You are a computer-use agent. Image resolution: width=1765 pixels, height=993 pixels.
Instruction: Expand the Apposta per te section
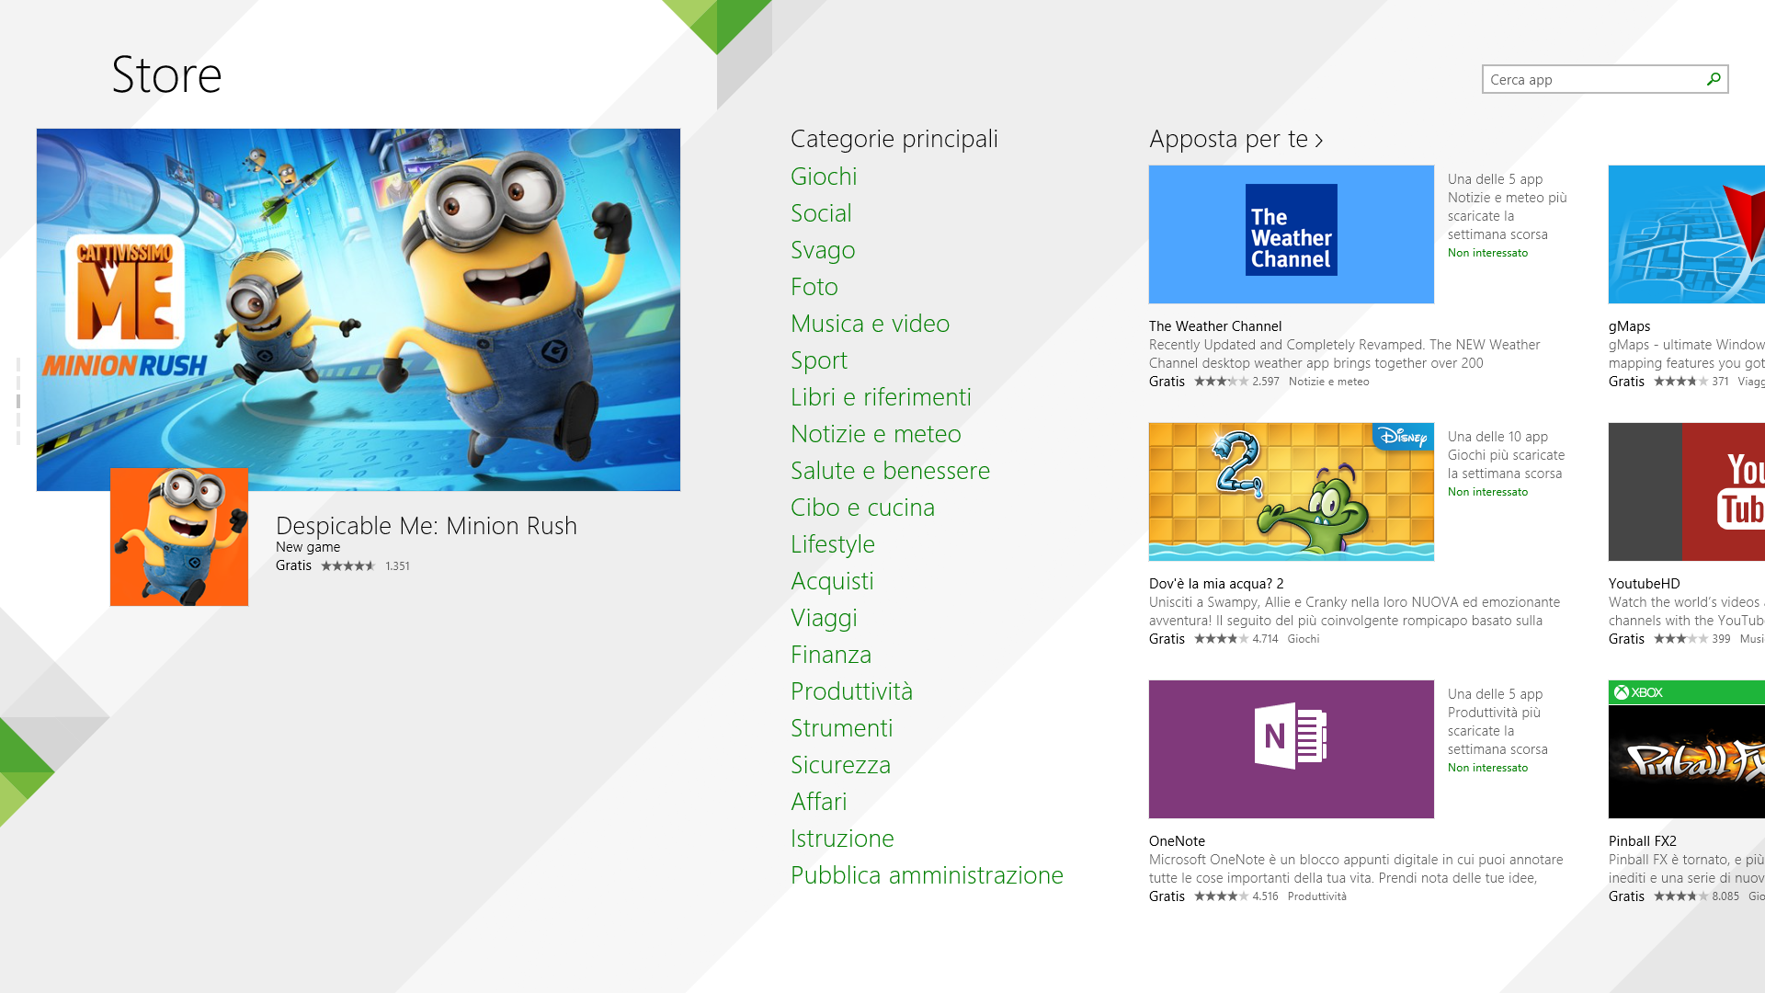1235,139
